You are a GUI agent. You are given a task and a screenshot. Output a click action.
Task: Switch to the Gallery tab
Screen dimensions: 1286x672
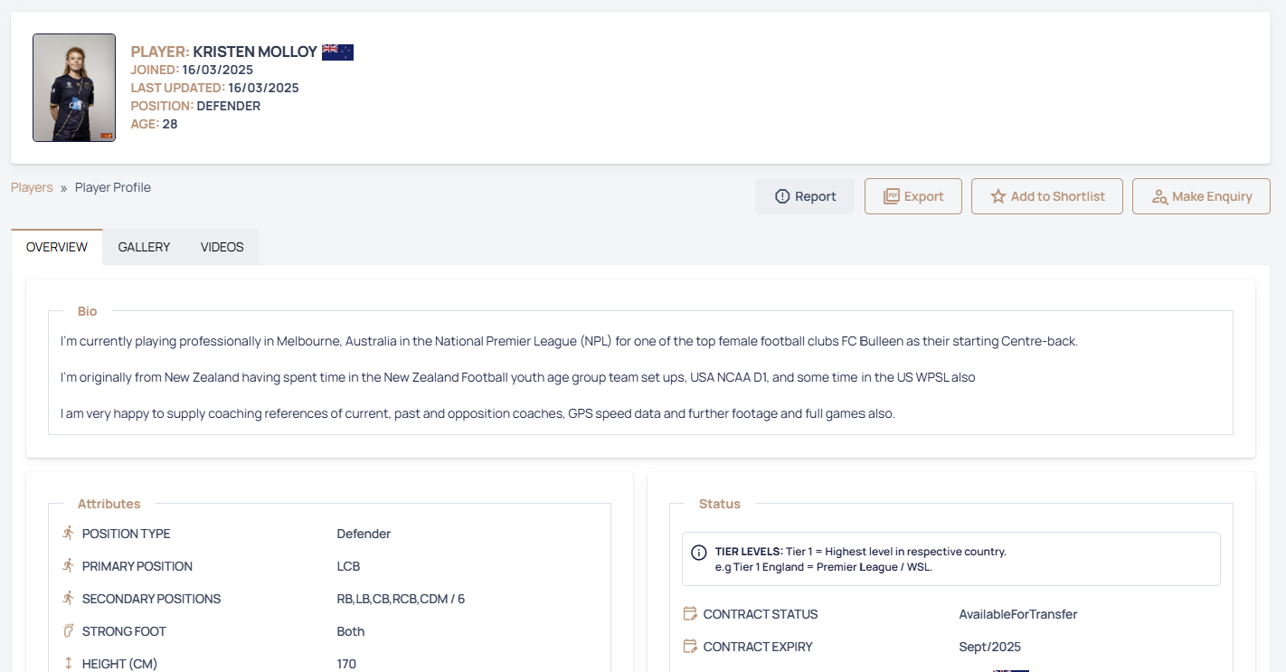144,247
